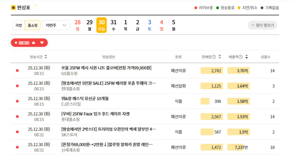Open the 쏘울 25FW 캐시 시퀸 니트 풀오버 broadcast
The width and height of the screenshot is (293, 155).
[x=106, y=68]
